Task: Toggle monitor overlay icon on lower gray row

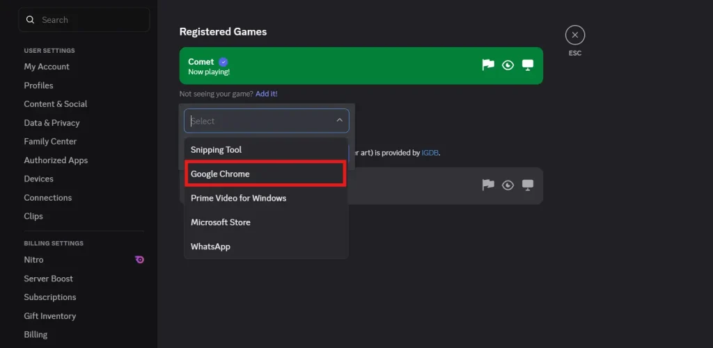Action: click(528, 185)
